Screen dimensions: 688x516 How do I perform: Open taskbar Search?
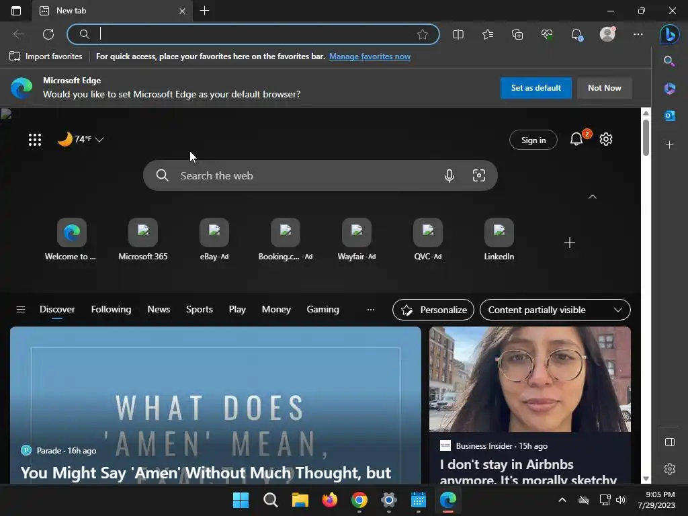tap(270, 500)
